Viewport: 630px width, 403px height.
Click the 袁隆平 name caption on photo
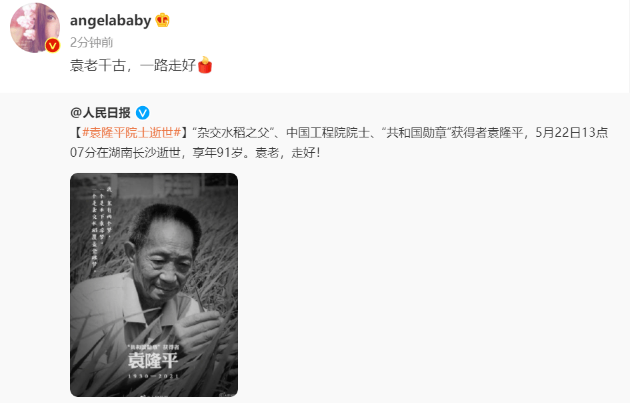pos(153,360)
